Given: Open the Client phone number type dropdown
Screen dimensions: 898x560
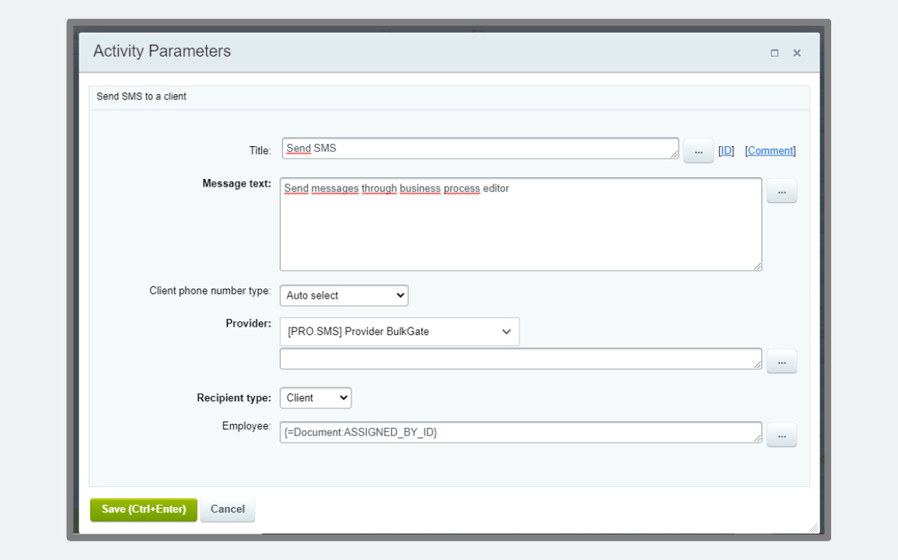Looking at the screenshot, I should coord(344,296).
